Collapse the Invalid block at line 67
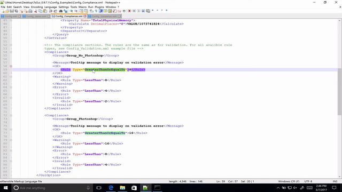The image size is (342, 192). point(11,98)
